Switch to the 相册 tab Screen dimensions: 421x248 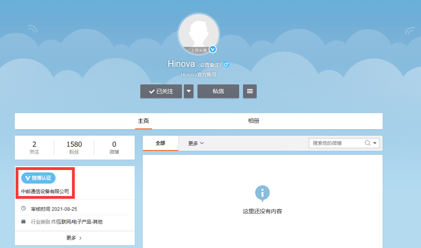(253, 121)
